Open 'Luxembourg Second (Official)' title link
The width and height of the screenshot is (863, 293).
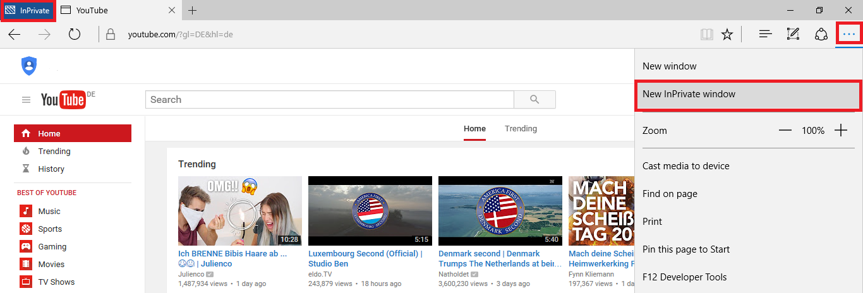(x=365, y=258)
